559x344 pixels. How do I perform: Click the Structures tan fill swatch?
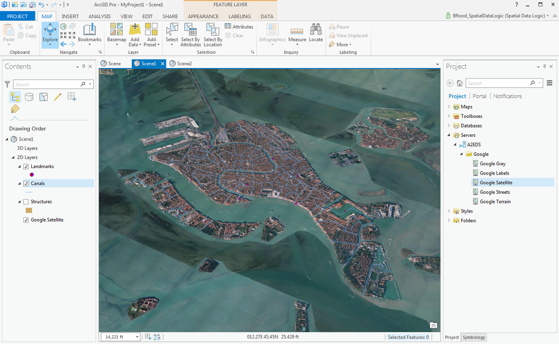point(29,210)
